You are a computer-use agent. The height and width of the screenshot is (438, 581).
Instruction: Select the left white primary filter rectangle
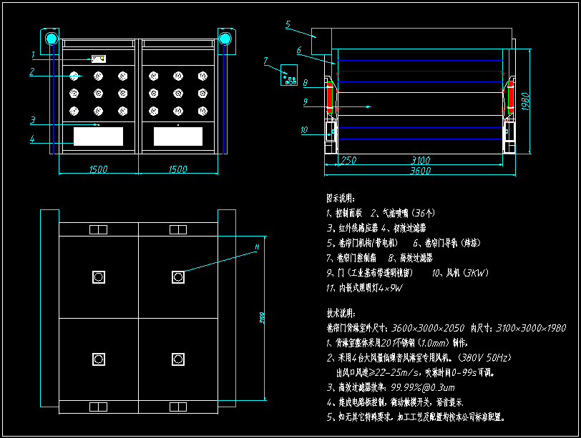point(98,136)
